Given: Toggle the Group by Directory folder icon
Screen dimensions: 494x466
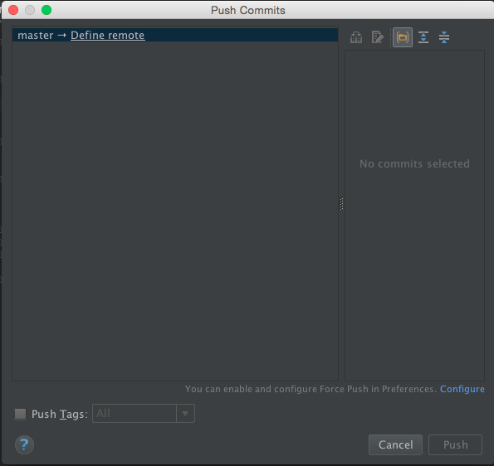Looking at the screenshot, I should (403, 37).
